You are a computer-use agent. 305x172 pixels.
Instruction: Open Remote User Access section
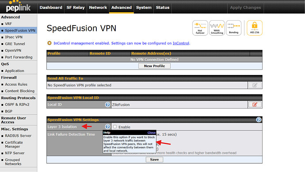pyautogui.click(x=13, y=120)
